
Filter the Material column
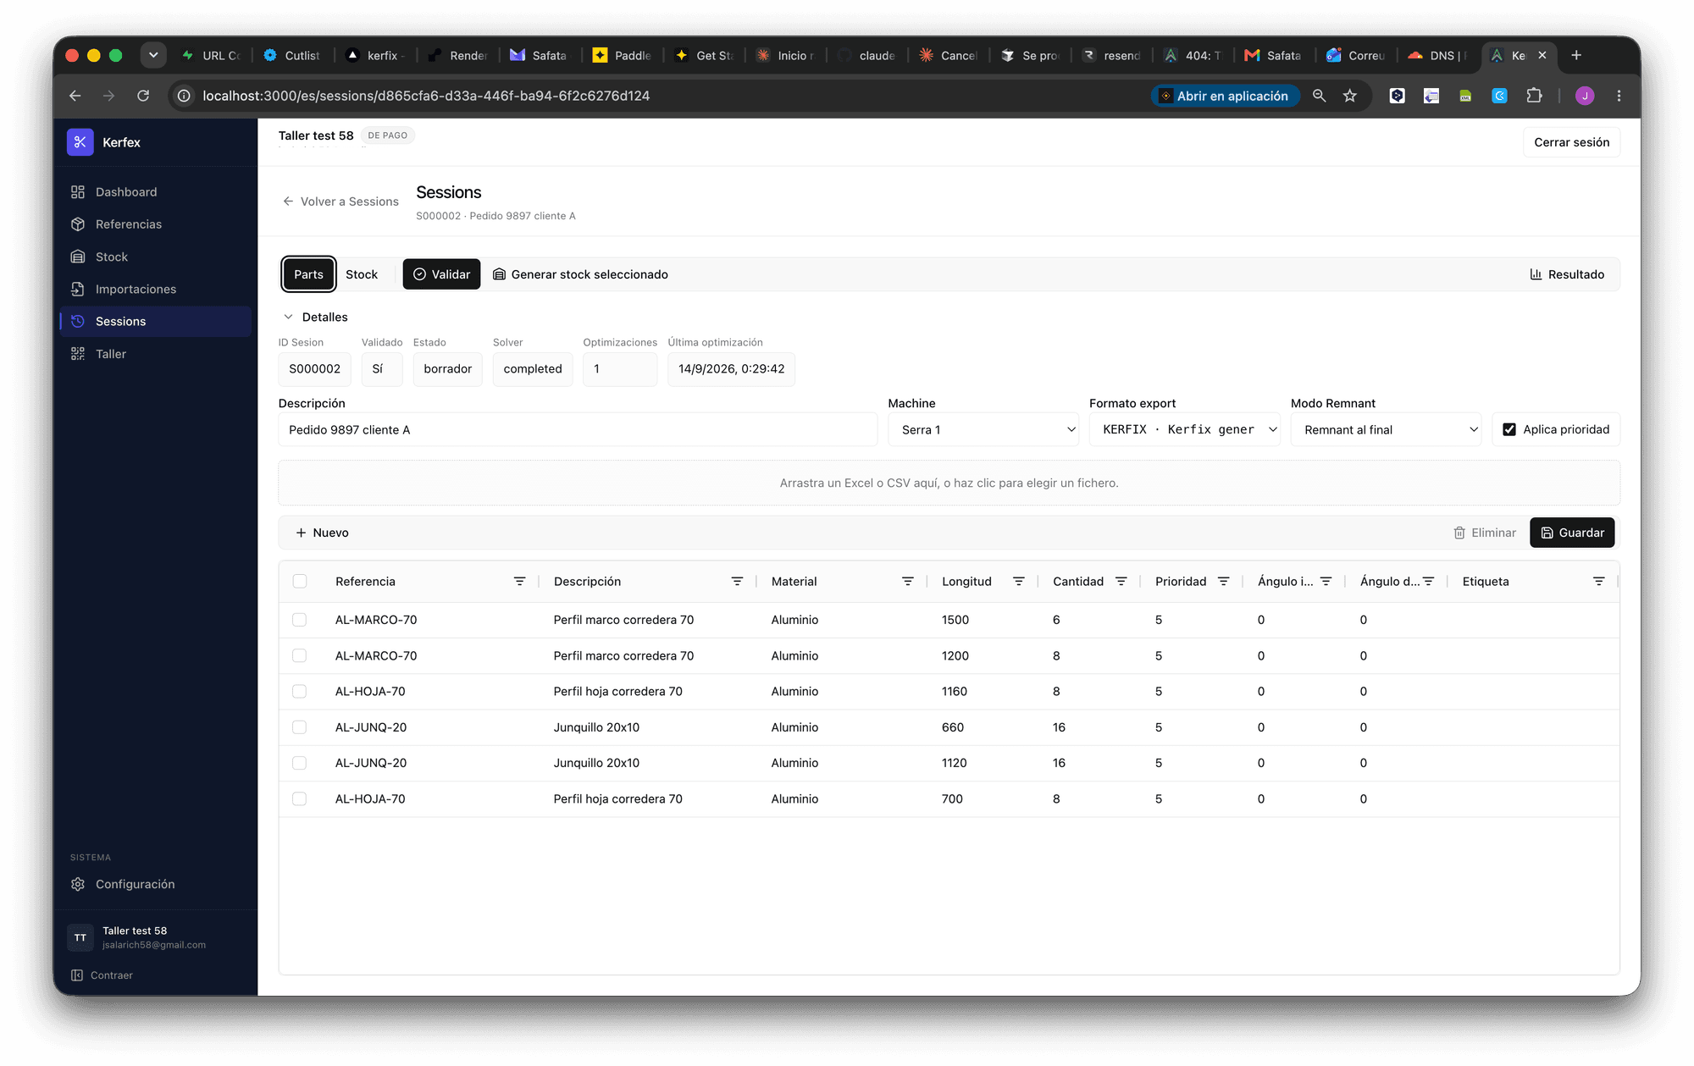click(907, 582)
